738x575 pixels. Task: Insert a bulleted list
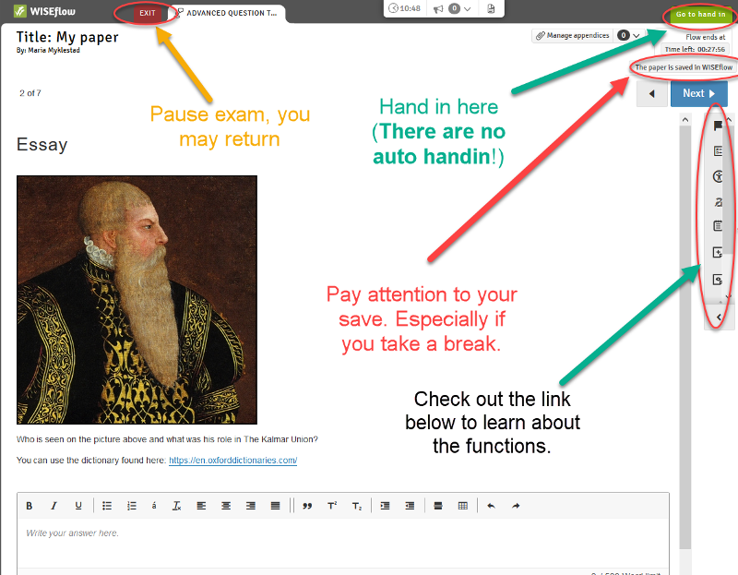[107, 505]
